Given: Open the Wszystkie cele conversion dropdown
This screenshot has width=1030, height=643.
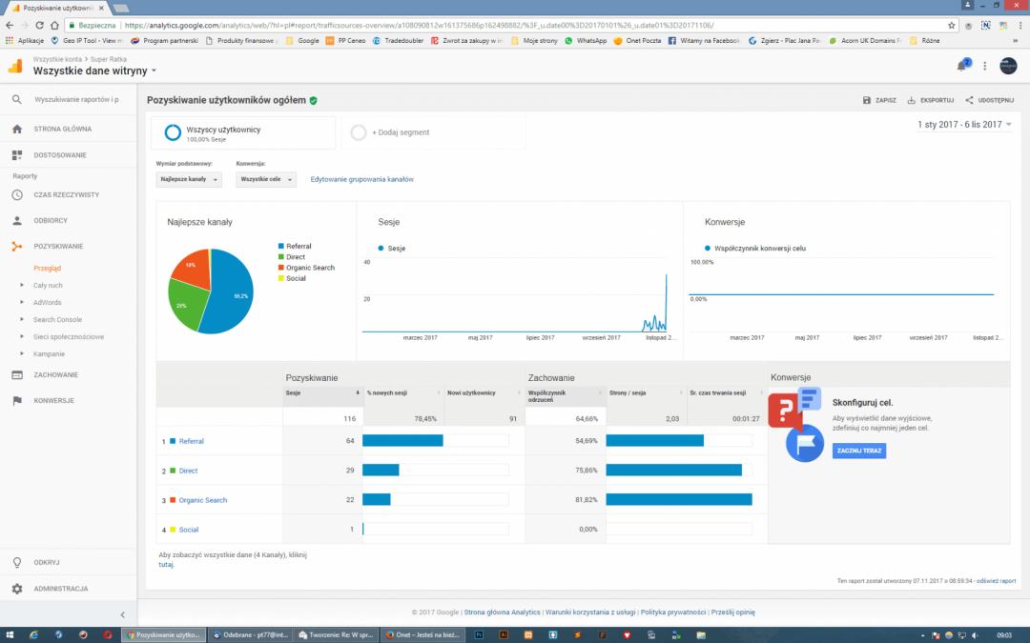Looking at the screenshot, I should [x=265, y=179].
